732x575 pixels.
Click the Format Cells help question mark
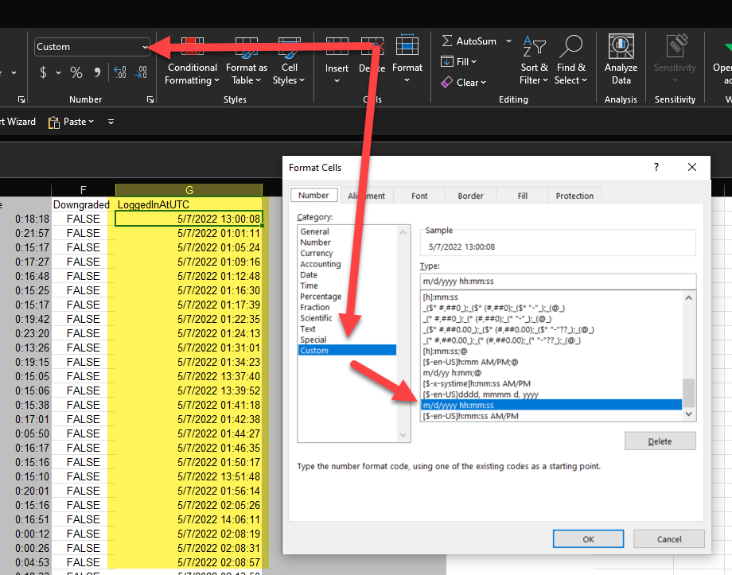[x=656, y=167]
